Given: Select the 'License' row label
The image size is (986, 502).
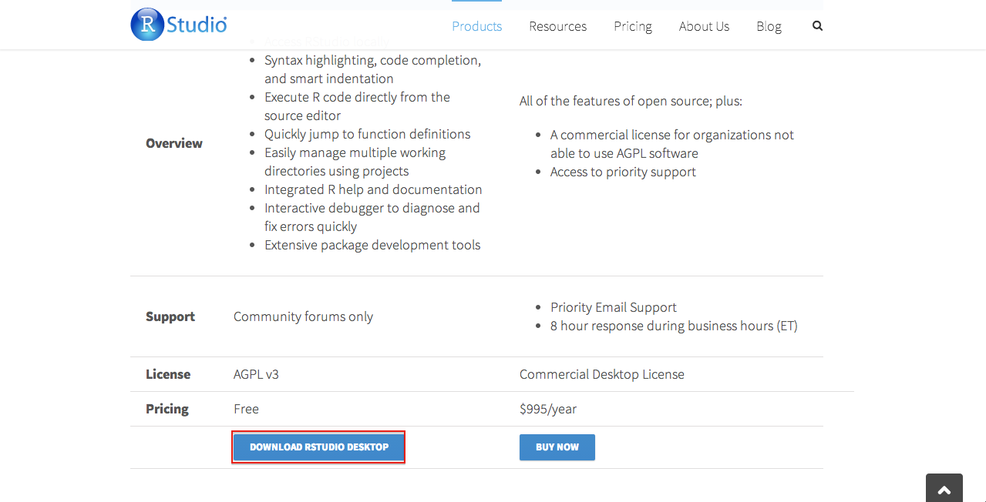Looking at the screenshot, I should click(168, 374).
